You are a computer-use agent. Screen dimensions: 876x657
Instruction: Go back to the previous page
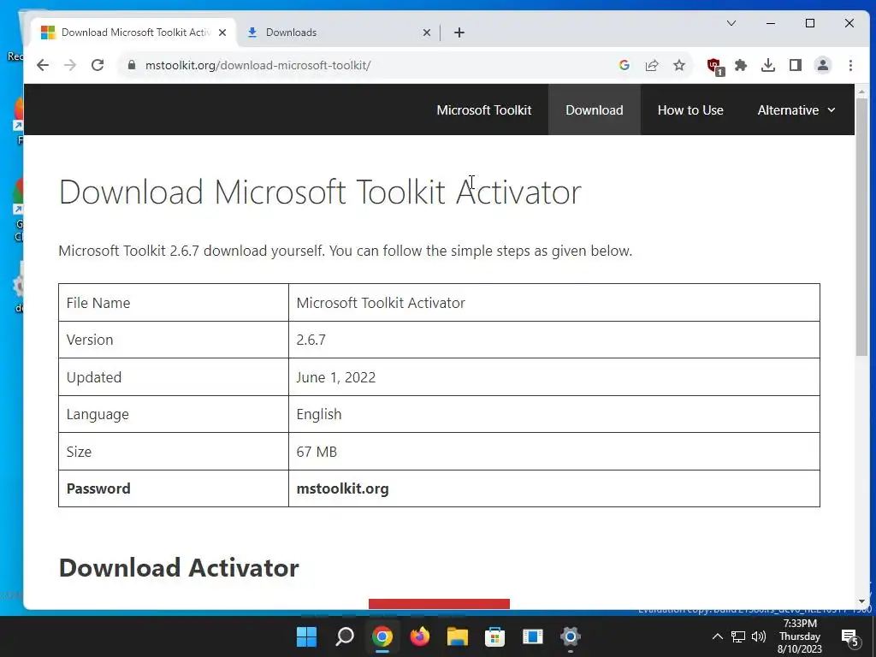click(x=43, y=65)
